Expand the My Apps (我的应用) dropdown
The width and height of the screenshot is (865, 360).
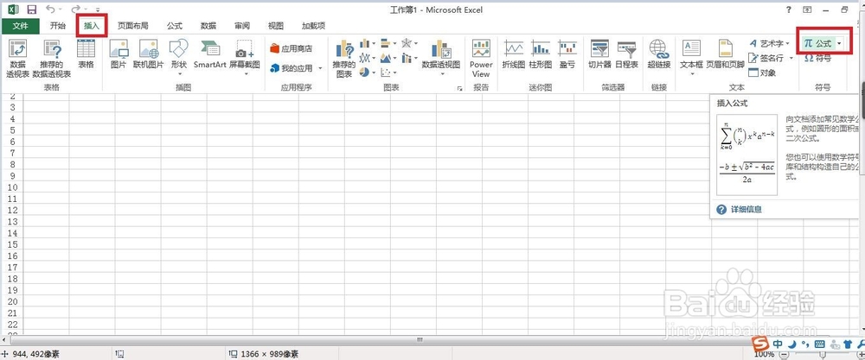320,68
